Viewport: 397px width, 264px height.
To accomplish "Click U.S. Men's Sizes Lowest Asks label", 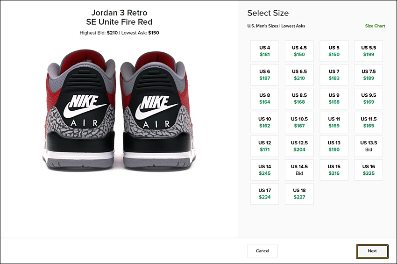I will pyautogui.click(x=276, y=26).
